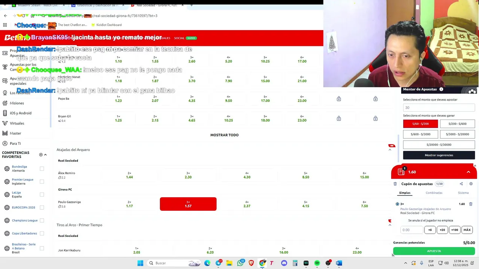This screenshot has height=269, width=479.
Task: Select Álex Remiro 3+ saves odd 2.30
Action: pos(188,175)
